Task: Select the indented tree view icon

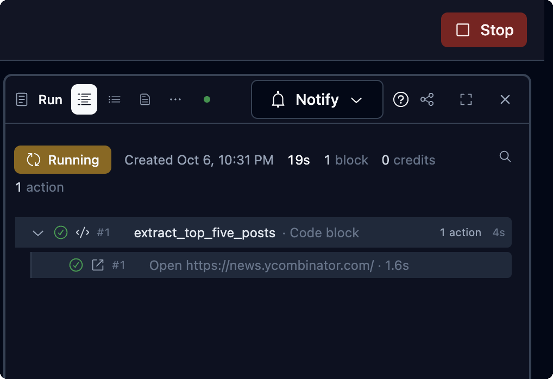Action: click(x=84, y=99)
